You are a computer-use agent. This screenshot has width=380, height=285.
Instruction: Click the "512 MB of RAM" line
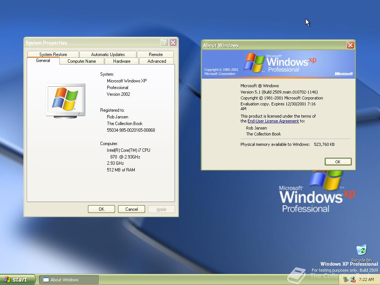(121, 170)
